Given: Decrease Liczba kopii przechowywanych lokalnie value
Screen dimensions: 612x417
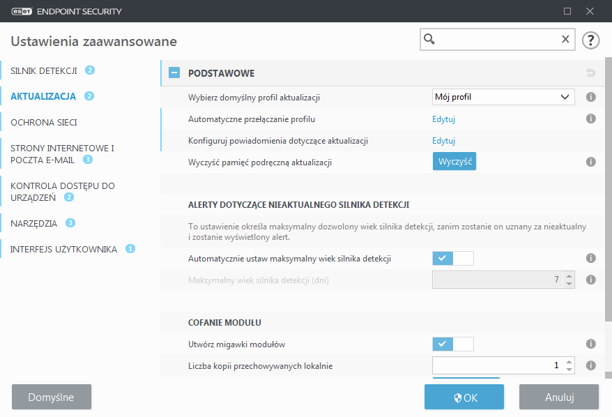Looking at the screenshot, I should point(569,370).
